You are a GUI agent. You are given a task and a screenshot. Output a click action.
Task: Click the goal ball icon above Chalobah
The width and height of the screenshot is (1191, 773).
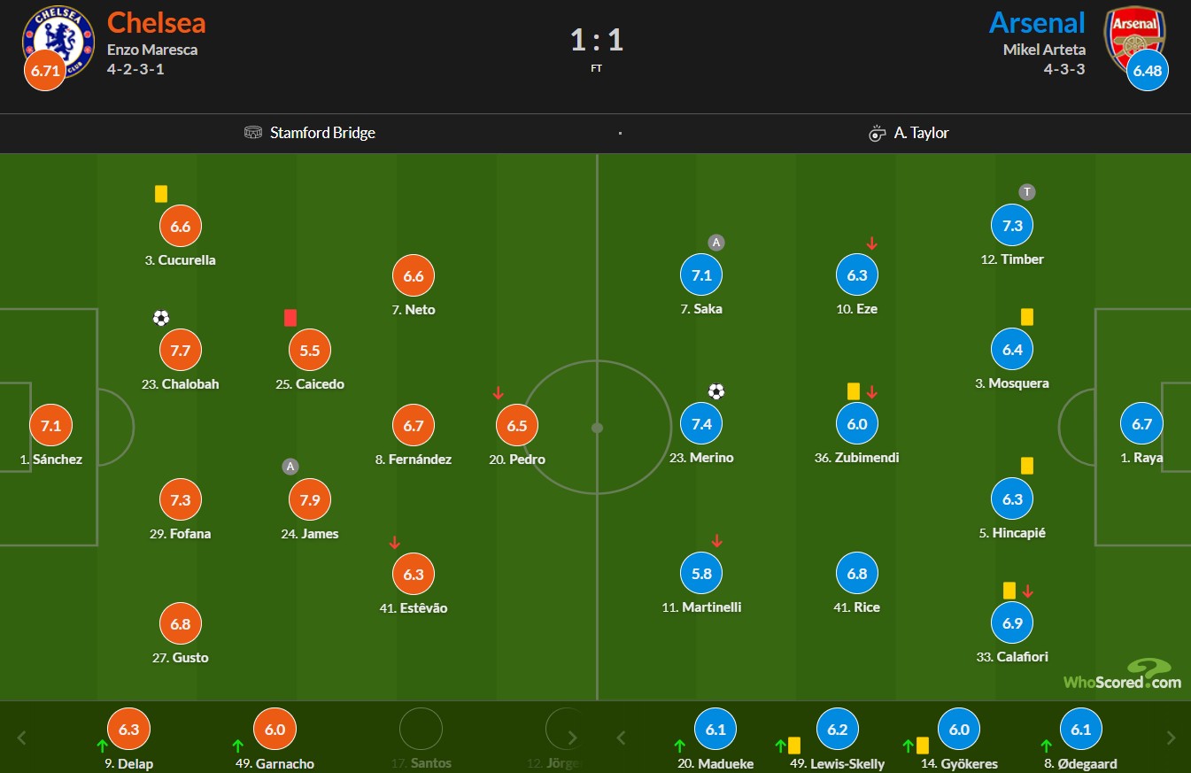[160, 318]
